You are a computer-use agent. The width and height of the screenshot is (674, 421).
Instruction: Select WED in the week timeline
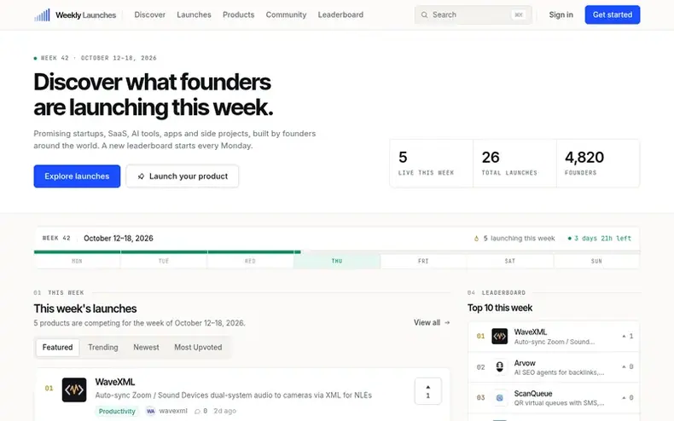(x=250, y=261)
